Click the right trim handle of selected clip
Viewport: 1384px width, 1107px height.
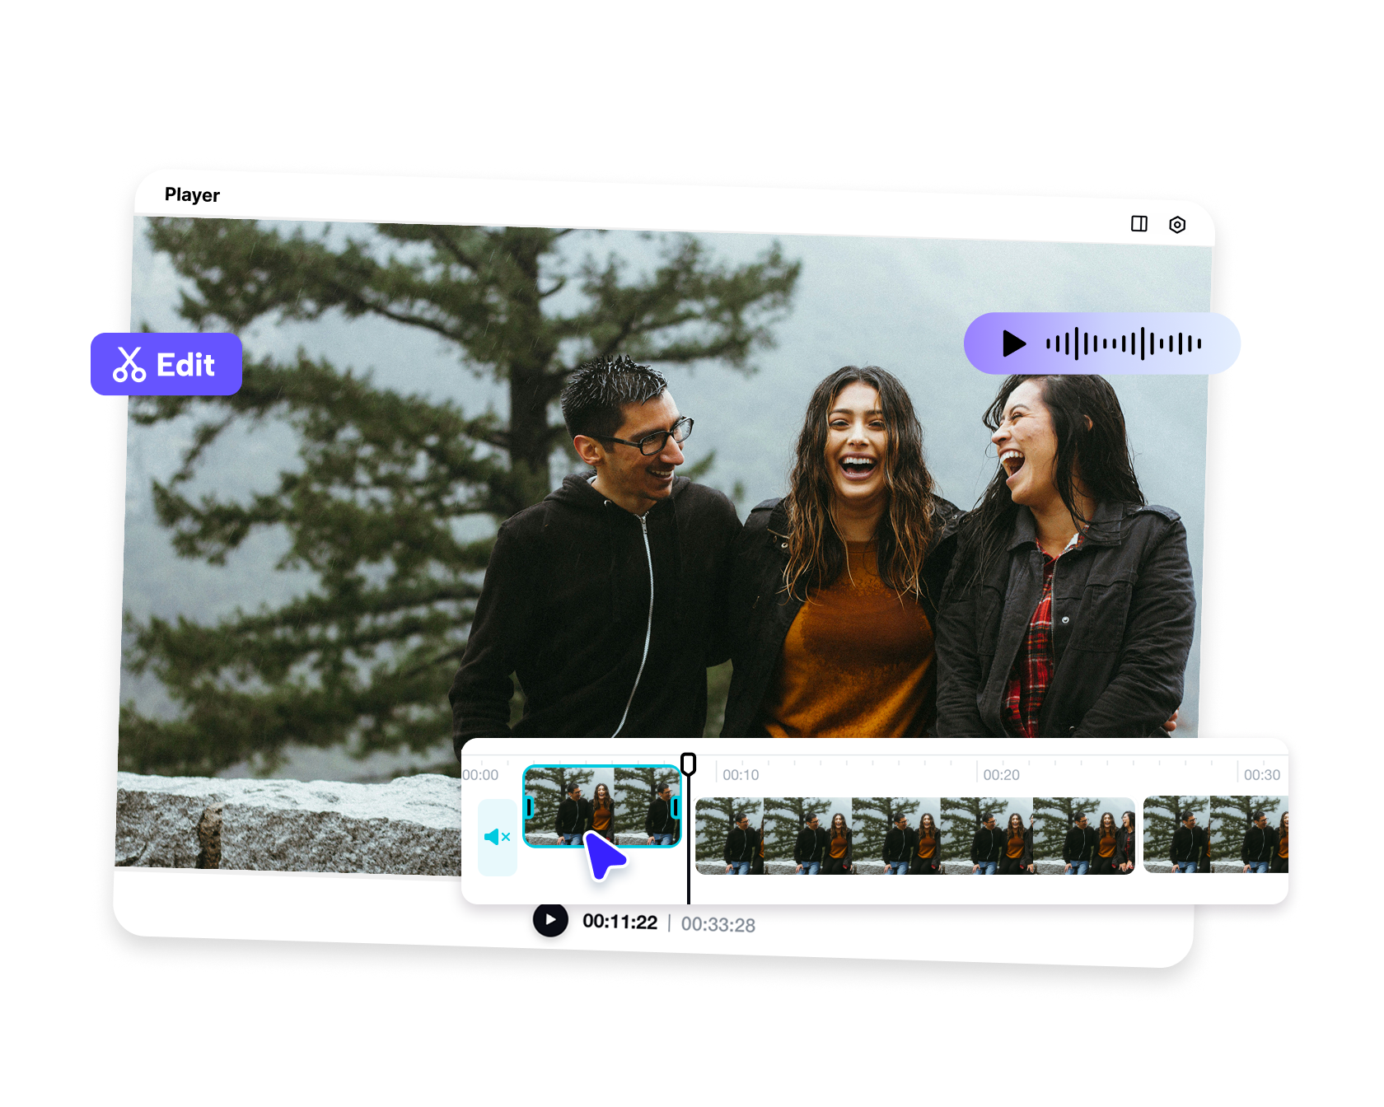tap(676, 807)
